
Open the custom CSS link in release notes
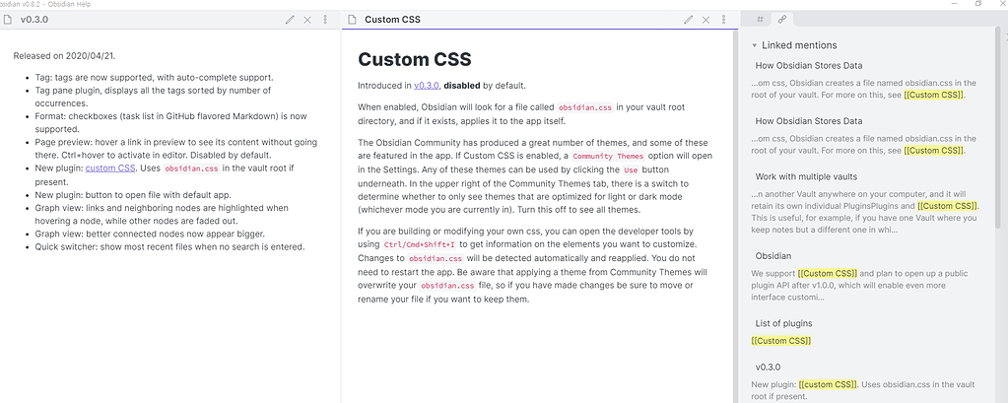click(110, 168)
